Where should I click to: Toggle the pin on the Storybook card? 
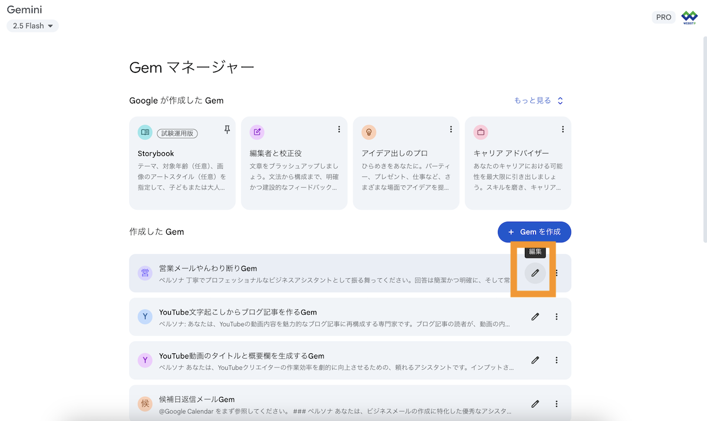tap(227, 130)
